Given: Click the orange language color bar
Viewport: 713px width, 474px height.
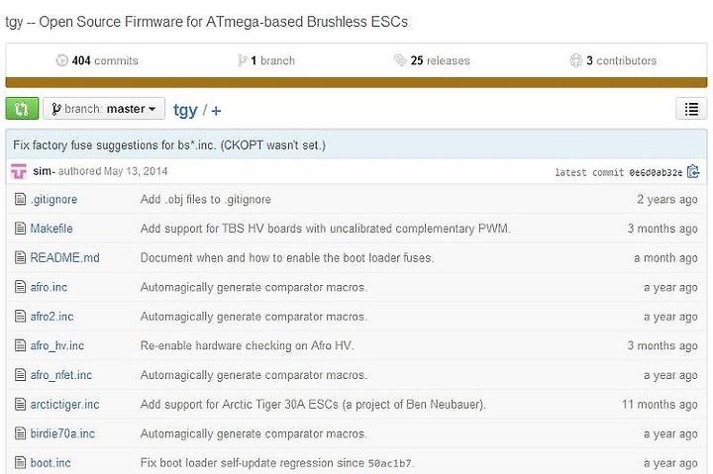Looking at the screenshot, I should coord(356,82).
